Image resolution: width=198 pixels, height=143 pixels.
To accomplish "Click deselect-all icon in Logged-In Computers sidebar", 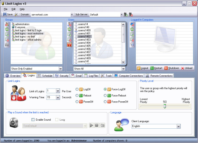I will tap(132, 39).
